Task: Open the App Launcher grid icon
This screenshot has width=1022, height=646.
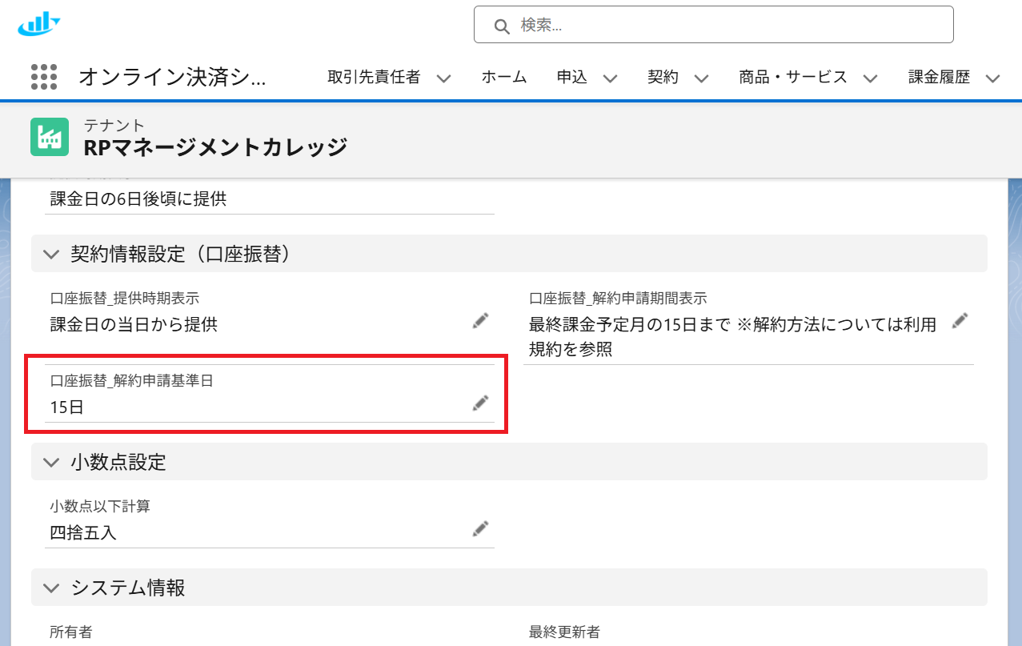Action: tap(44, 77)
